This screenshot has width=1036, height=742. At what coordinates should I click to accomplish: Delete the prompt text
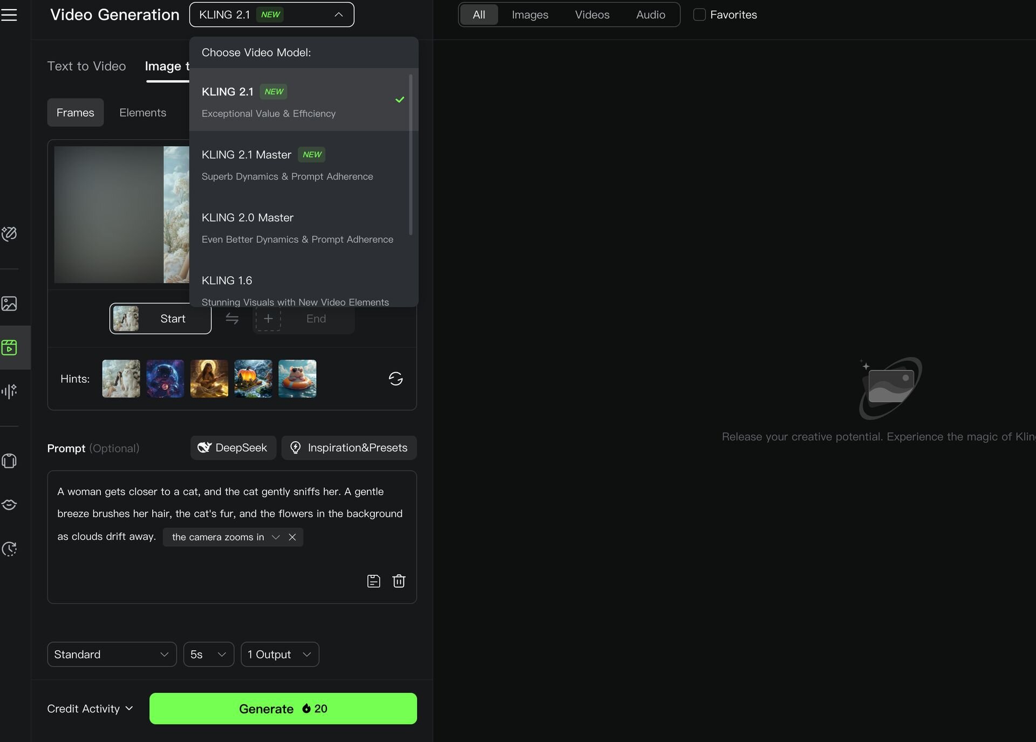coord(399,581)
